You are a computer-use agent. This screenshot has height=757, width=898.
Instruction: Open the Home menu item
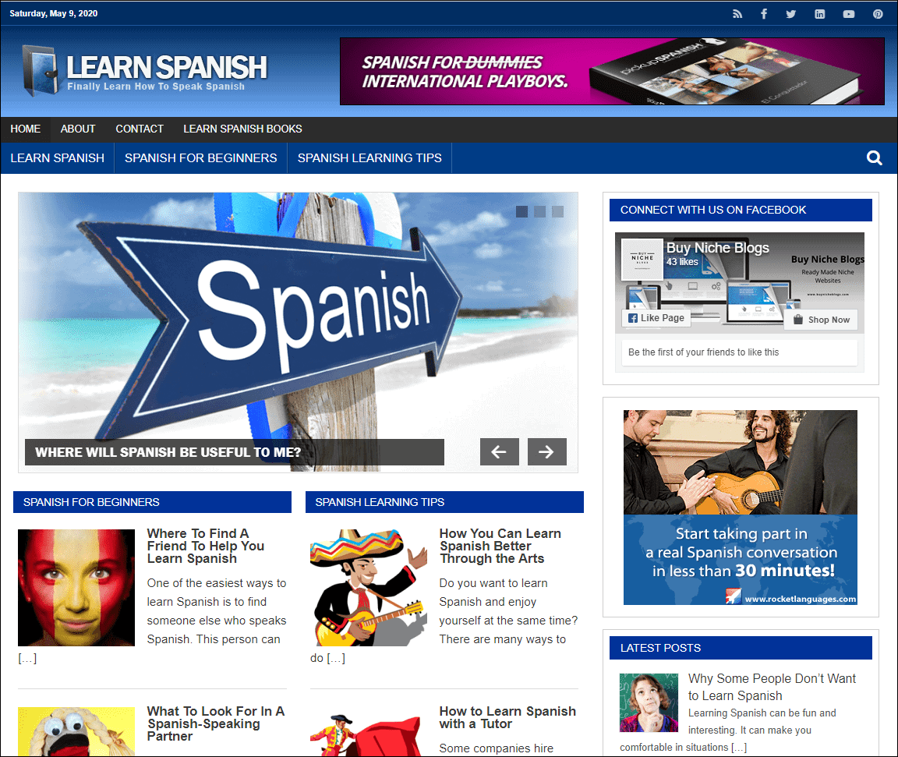[x=25, y=129]
